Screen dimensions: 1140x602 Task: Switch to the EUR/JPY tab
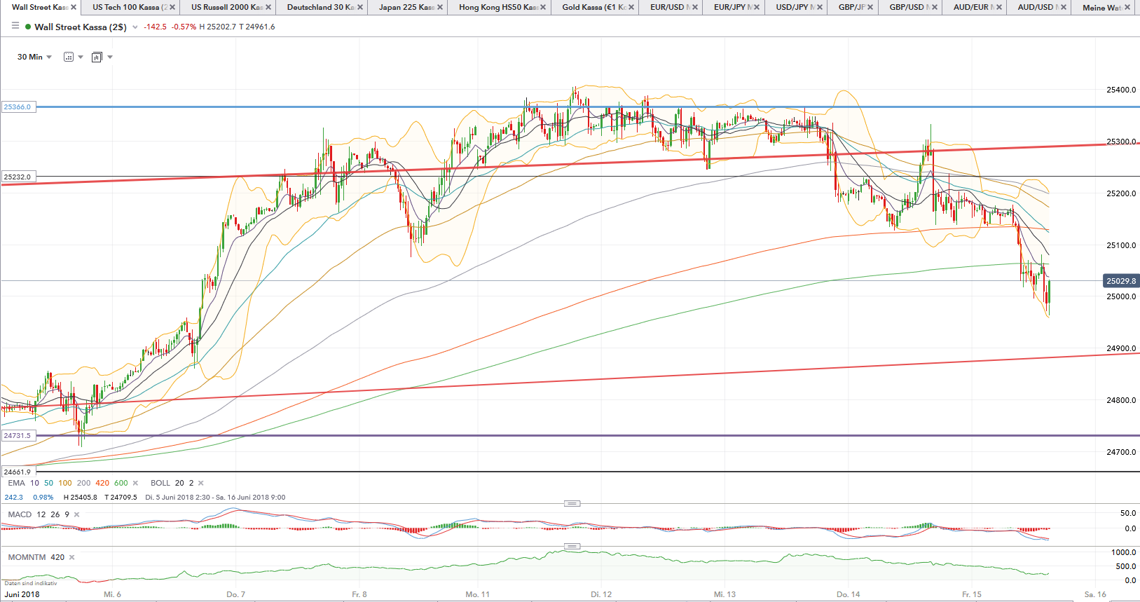(729, 7)
